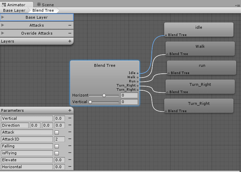
Task: Toggle the Attack parameter checkbox
Action: (x=57, y=132)
